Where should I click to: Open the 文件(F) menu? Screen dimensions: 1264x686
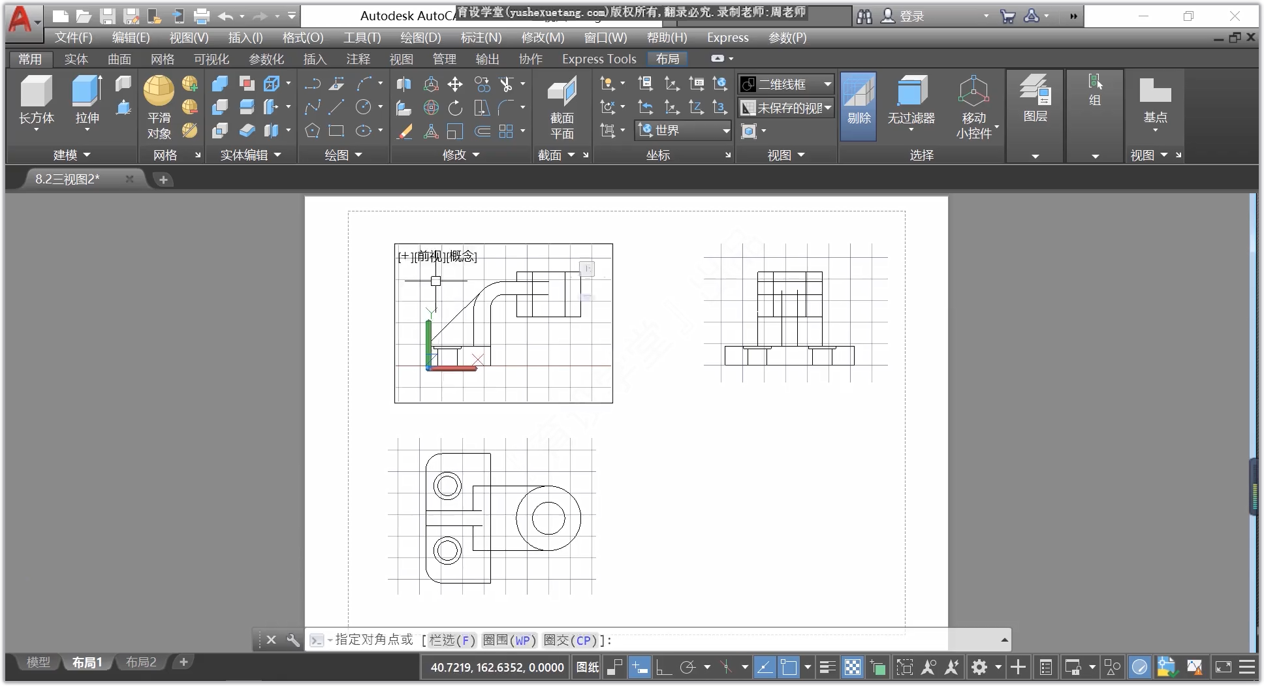[x=73, y=38]
